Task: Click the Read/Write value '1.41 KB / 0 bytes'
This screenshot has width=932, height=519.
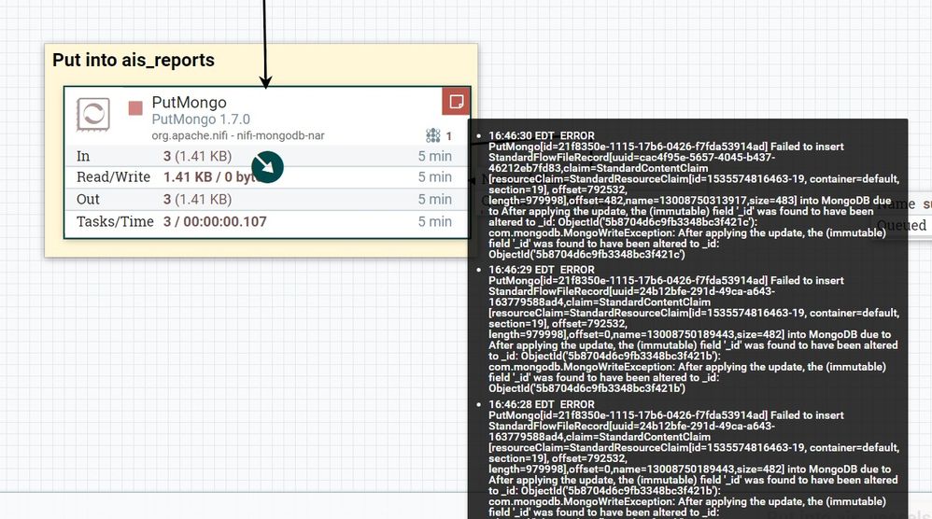Action: (x=209, y=177)
